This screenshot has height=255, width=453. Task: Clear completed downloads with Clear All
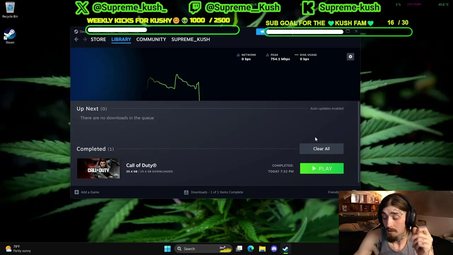pos(321,149)
